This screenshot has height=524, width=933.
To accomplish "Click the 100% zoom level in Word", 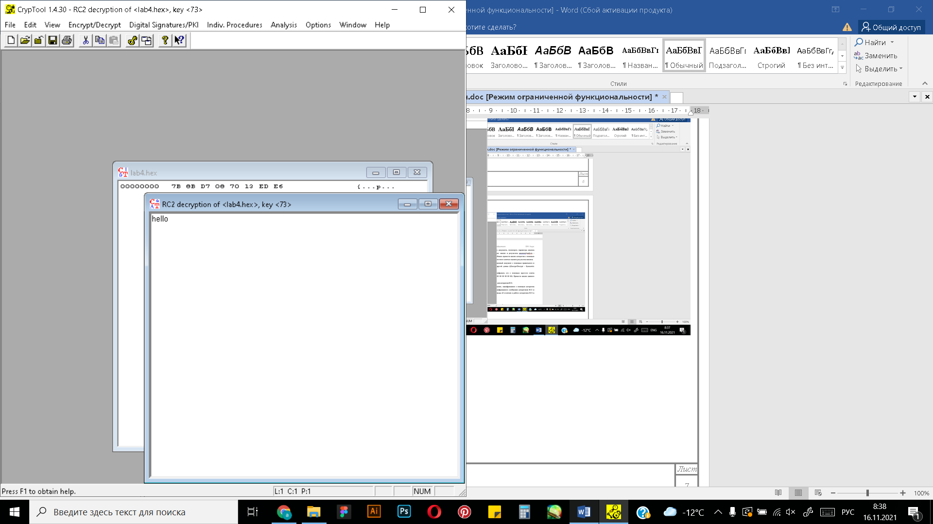I will tap(921, 493).
